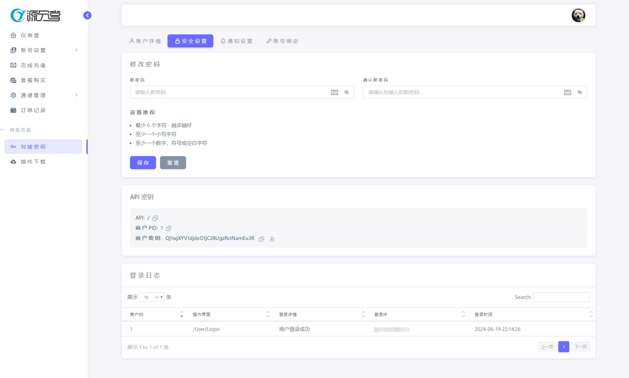Switch to the 账号绑定 tab
This screenshot has width=629, height=378.
coord(282,41)
